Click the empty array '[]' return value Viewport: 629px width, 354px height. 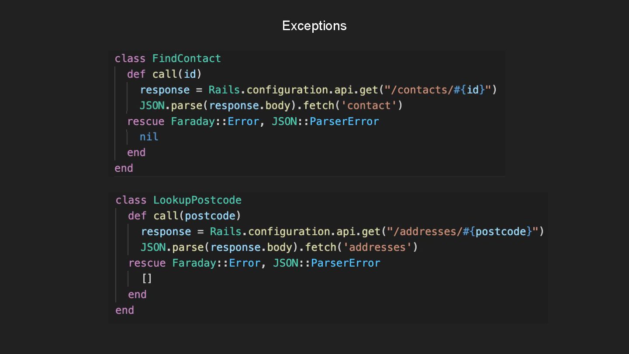click(147, 279)
